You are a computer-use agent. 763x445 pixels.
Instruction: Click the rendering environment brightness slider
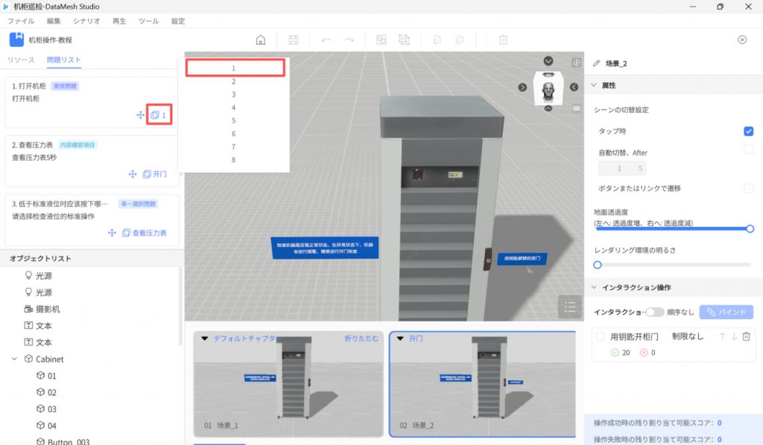[672, 264]
